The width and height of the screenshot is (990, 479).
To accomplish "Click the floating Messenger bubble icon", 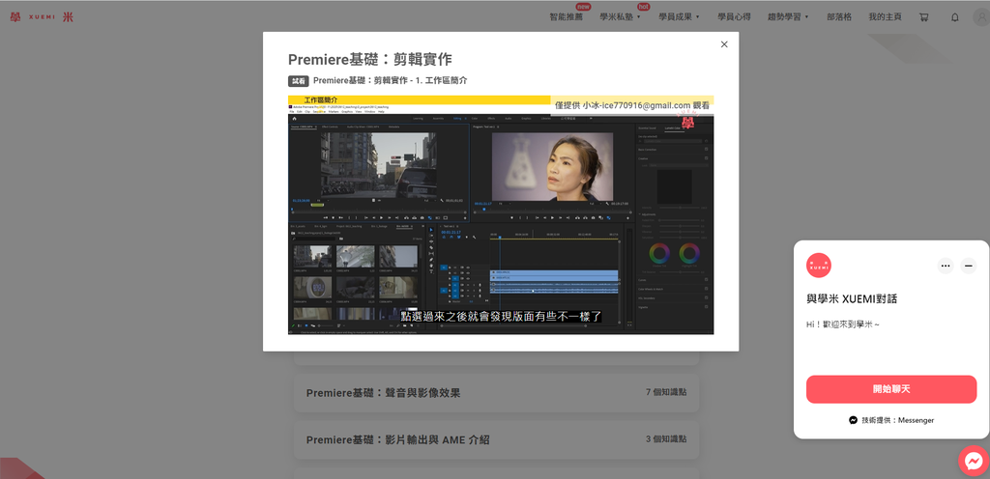I will pyautogui.click(x=973, y=462).
